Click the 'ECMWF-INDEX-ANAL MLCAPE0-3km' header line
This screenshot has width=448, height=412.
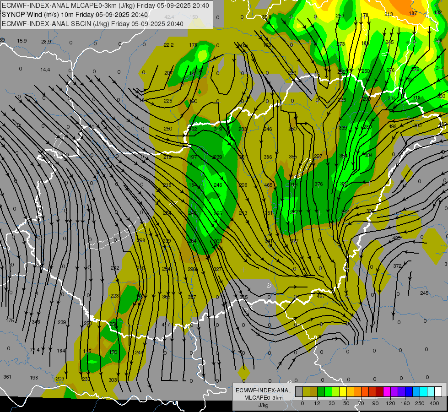(x=105, y=5)
